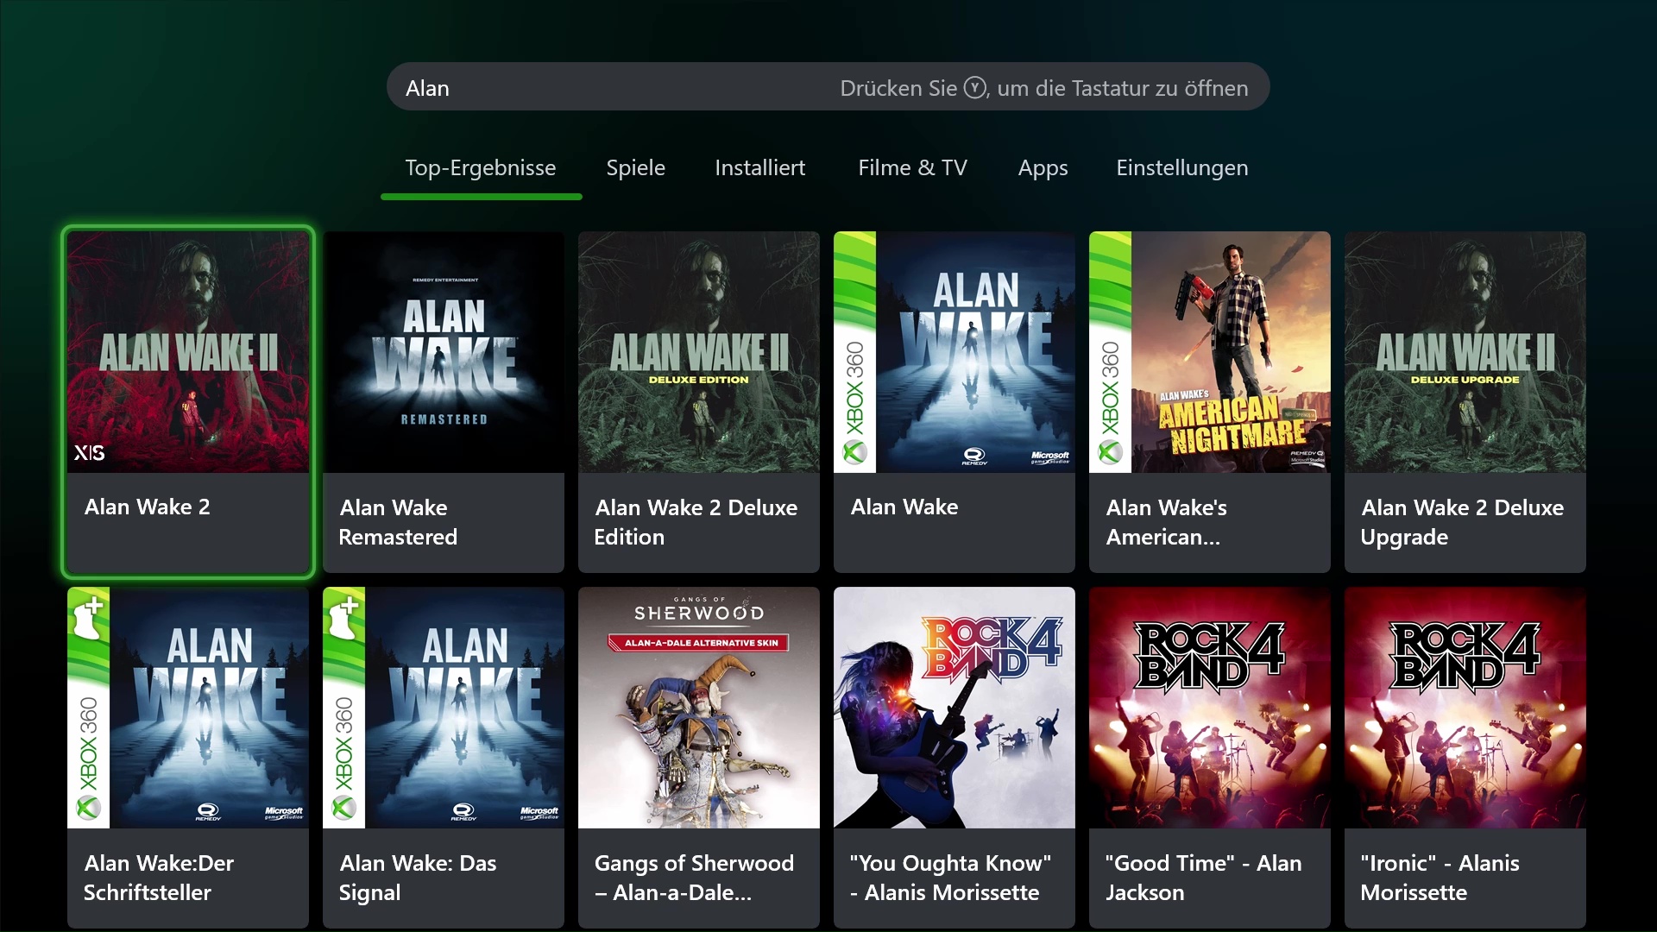Open Gangs of Sherwood Alan-a-Dale skin cover
The width and height of the screenshot is (1657, 932).
pos(699,708)
